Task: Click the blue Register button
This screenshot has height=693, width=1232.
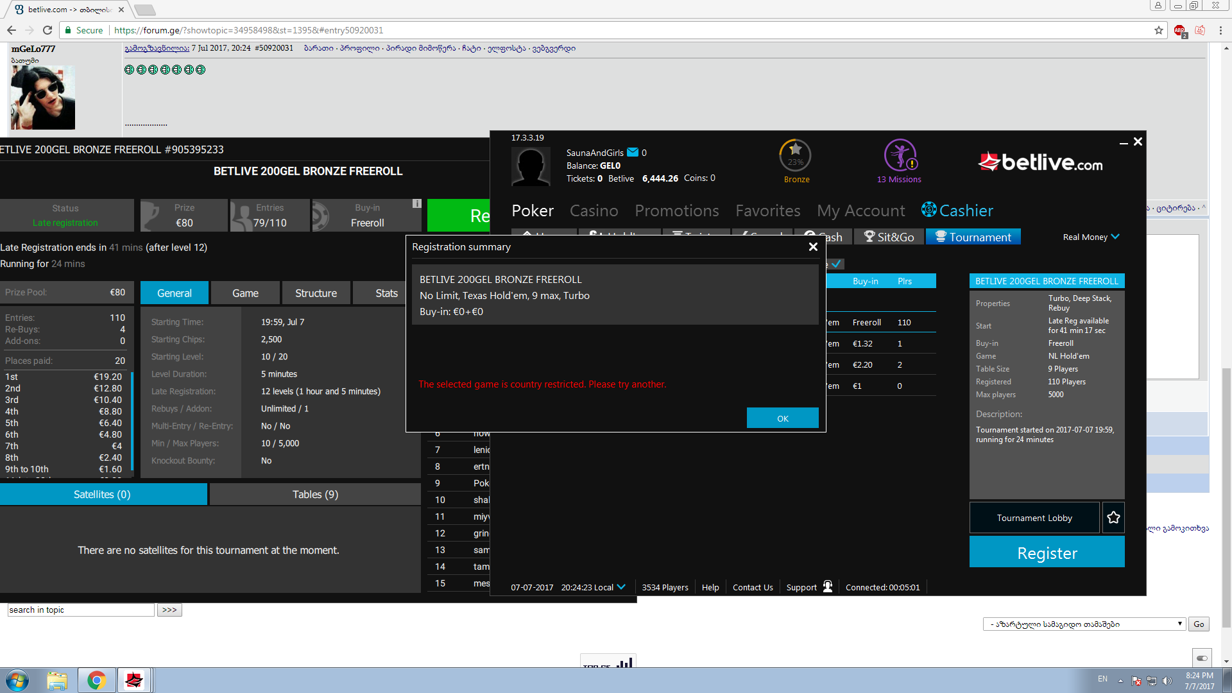Action: (x=1047, y=552)
